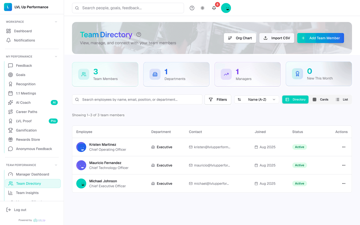Open Feedback in the sidebar

pyautogui.click(x=33, y=65)
